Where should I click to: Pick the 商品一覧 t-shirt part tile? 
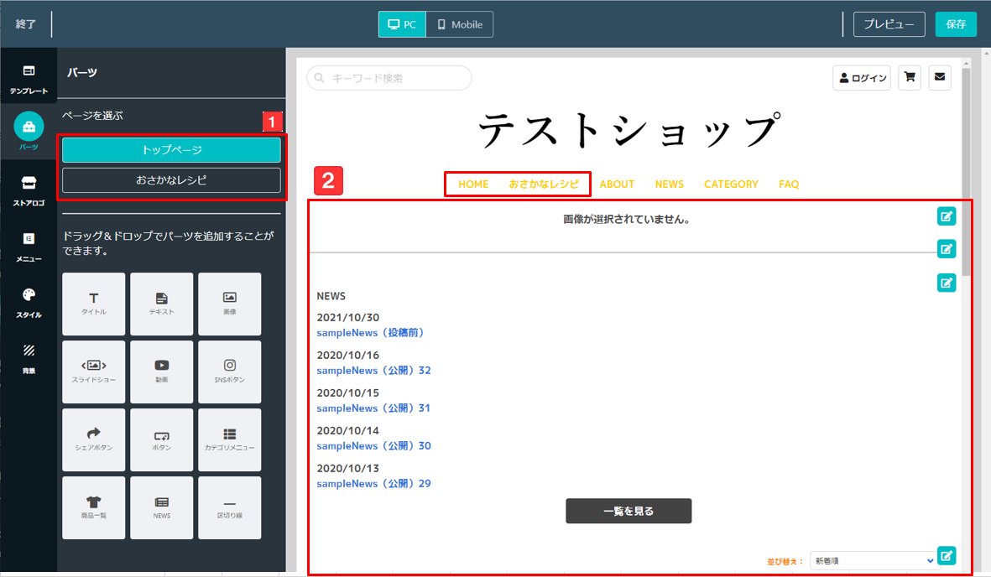coord(93,507)
